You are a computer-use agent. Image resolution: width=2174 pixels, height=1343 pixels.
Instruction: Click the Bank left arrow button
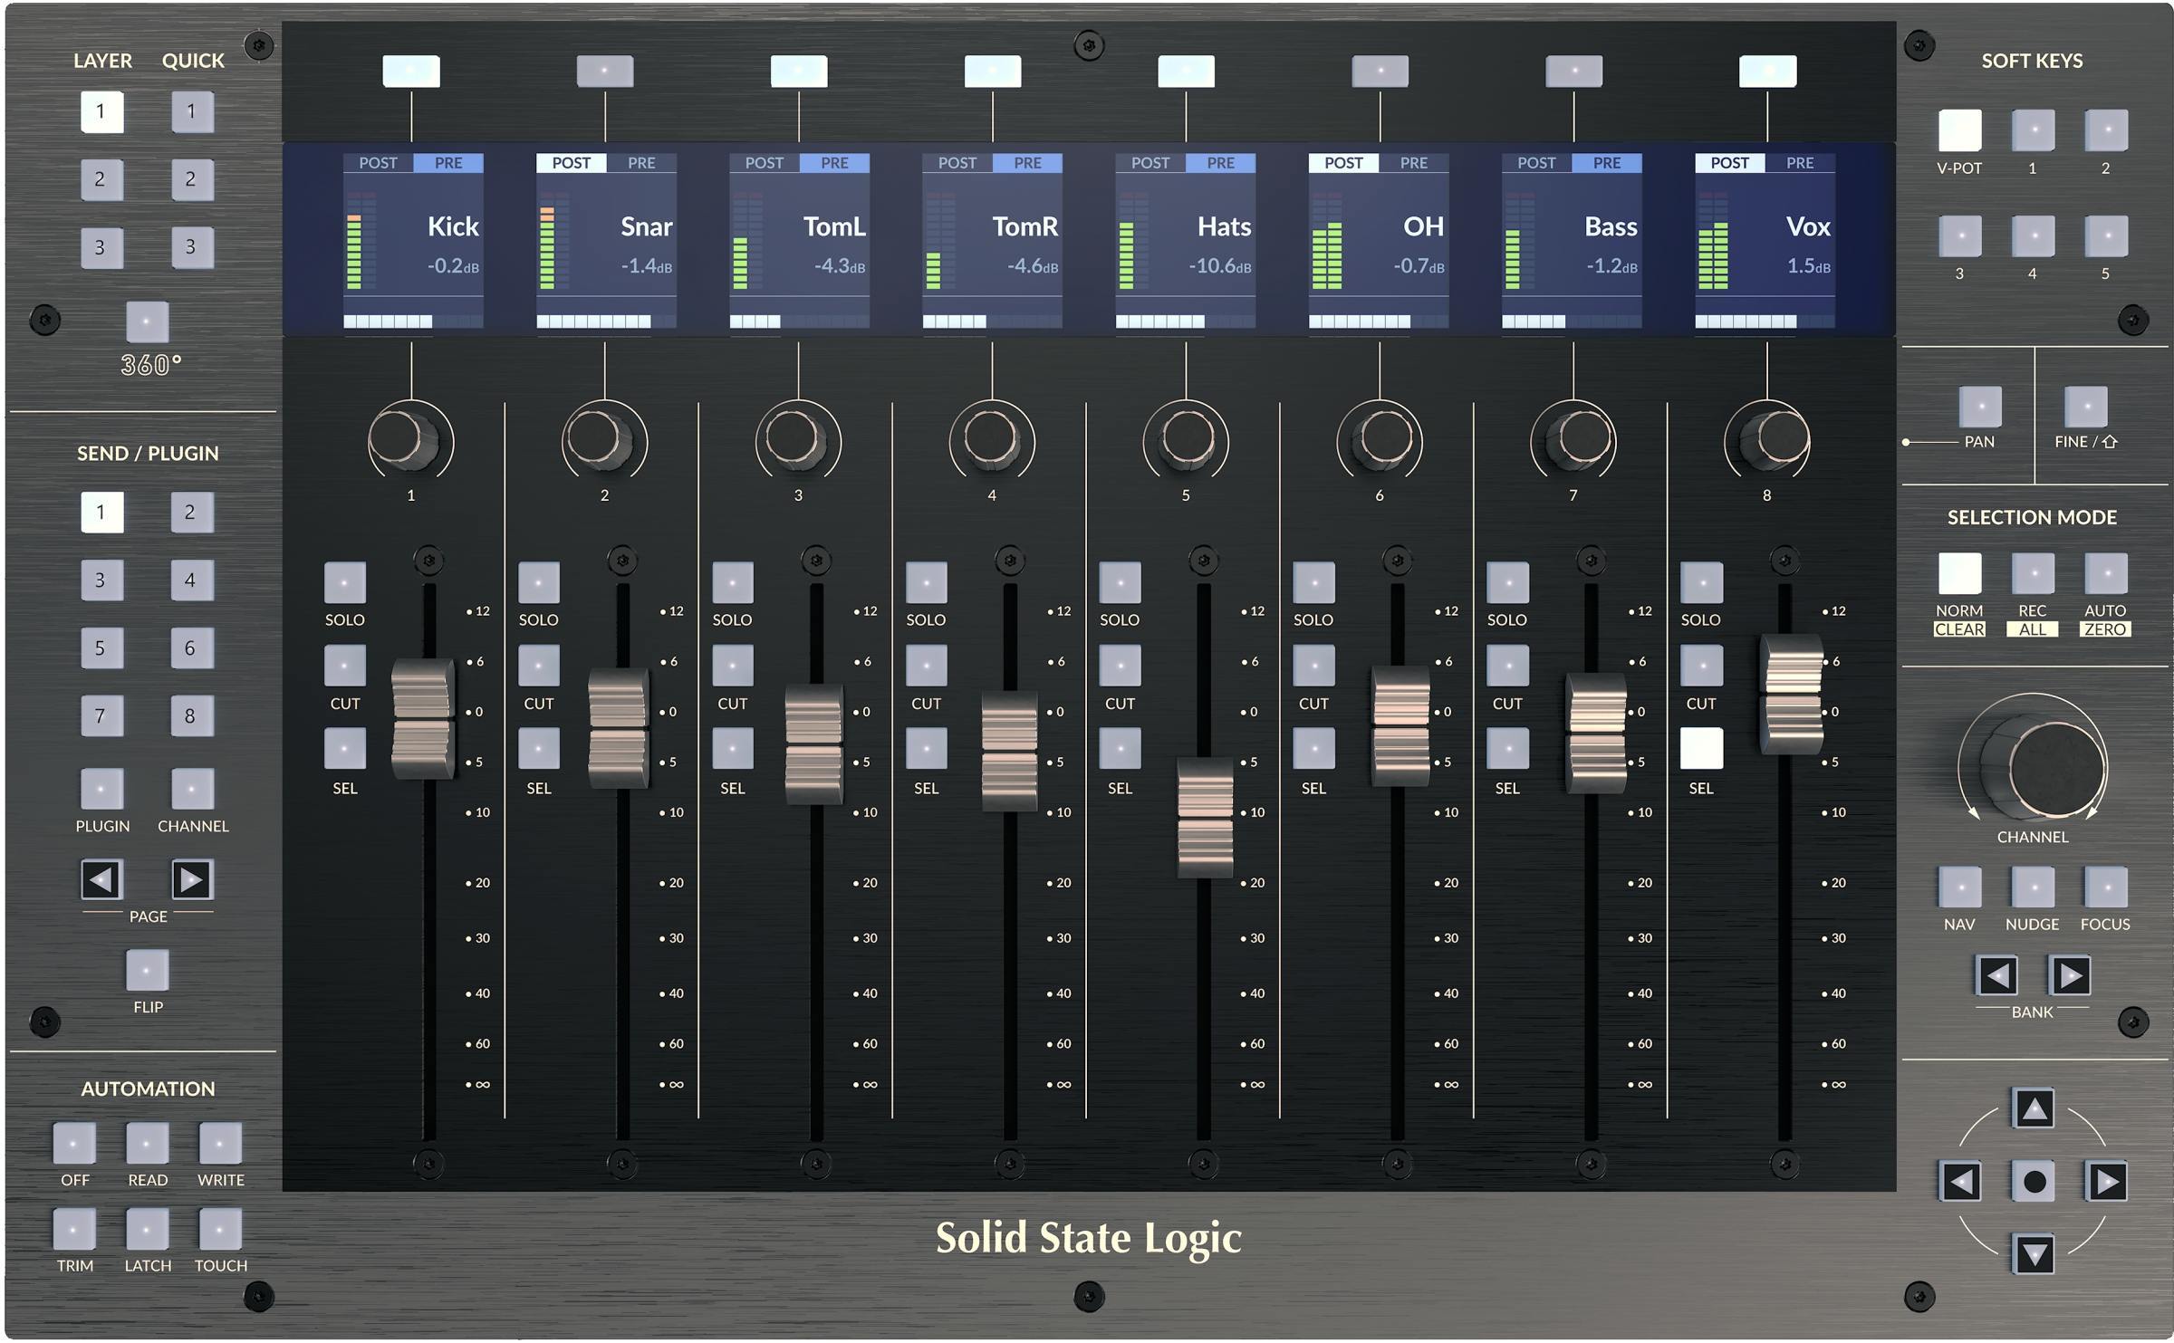(1996, 976)
